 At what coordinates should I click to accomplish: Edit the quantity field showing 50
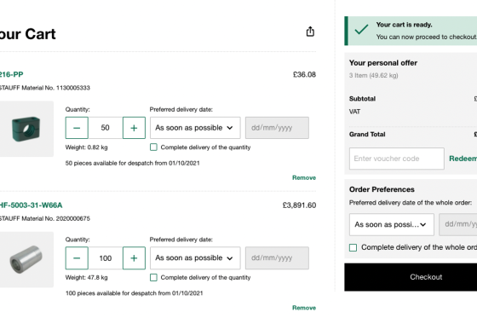106,128
